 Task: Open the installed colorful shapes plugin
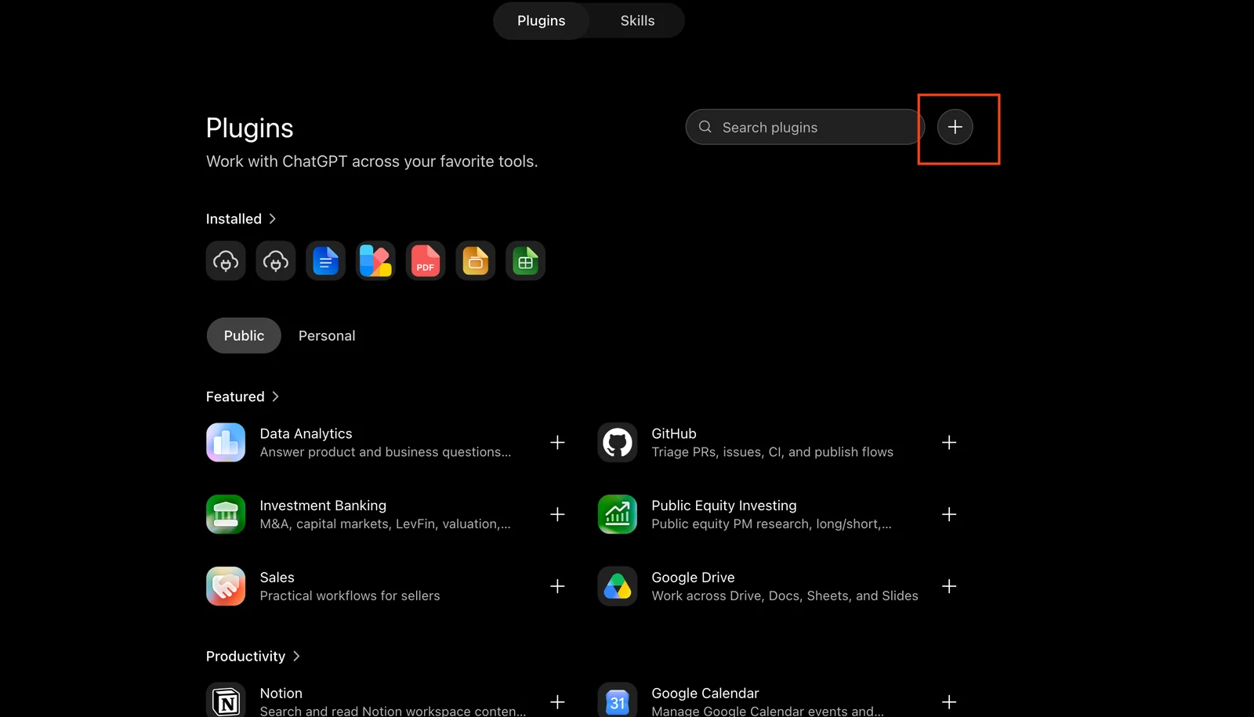pyautogui.click(x=375, y=261)
